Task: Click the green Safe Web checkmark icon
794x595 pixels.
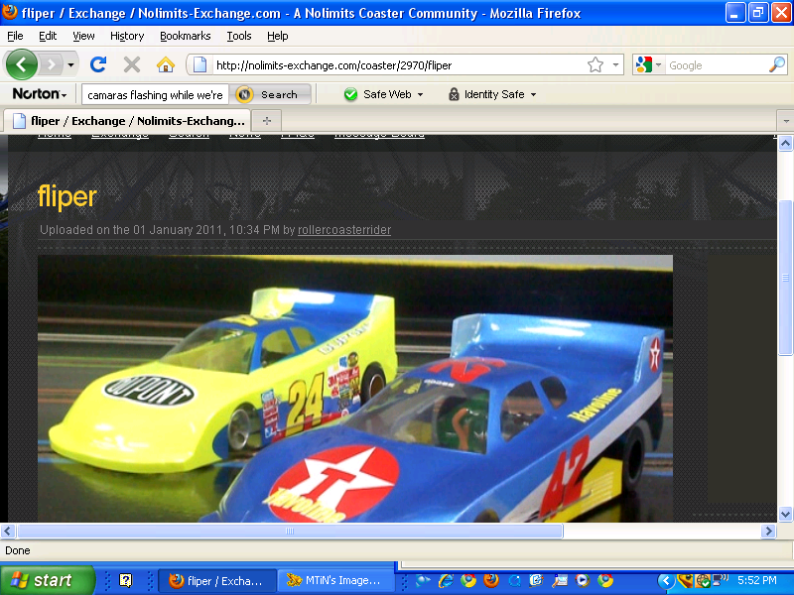Action: [x=350, y=94]
